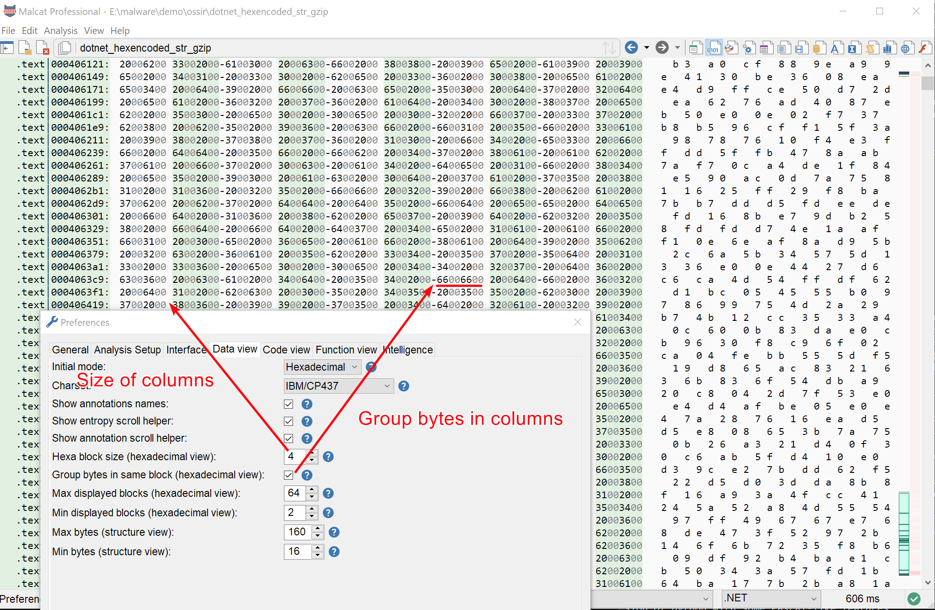Open the Initial mode Hexadecimal dropdown
Viewport: 935px width, 610px height.
tap(322, 367)
